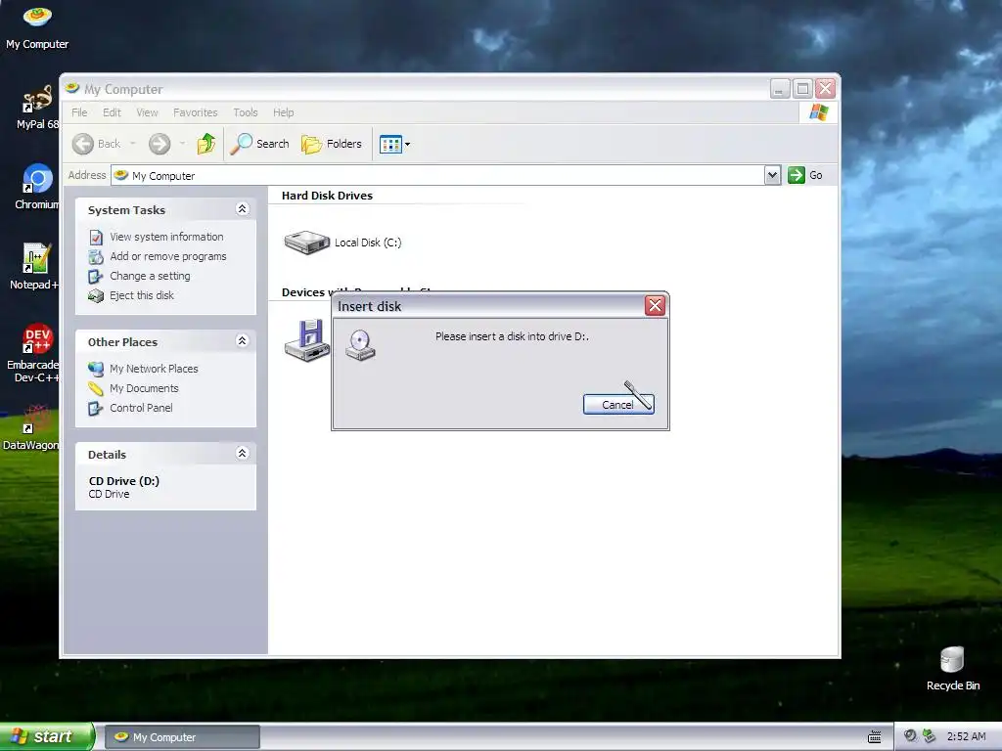The width and height of the screenshot is (1002, 751).
Task: Select the DataWagon desktop icon
Action: pyautogui.click(x=32, y=428)
